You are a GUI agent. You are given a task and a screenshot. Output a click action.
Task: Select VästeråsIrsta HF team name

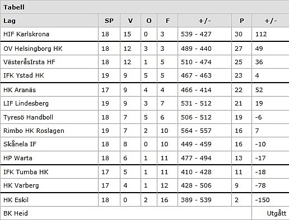[29, 62]
